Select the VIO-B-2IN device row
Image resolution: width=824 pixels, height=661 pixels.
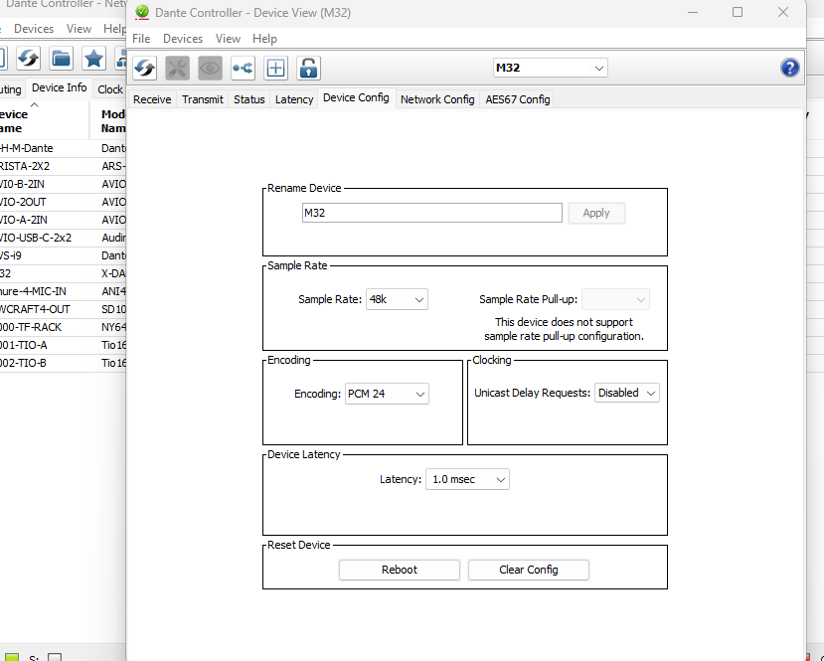pyautogui.click(x=63, y=184)
